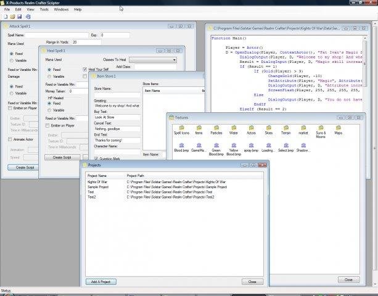Select the Kights Of War project row
This screenshot has width=378, height=296.
pyautogui.click(x=174, y=182)
